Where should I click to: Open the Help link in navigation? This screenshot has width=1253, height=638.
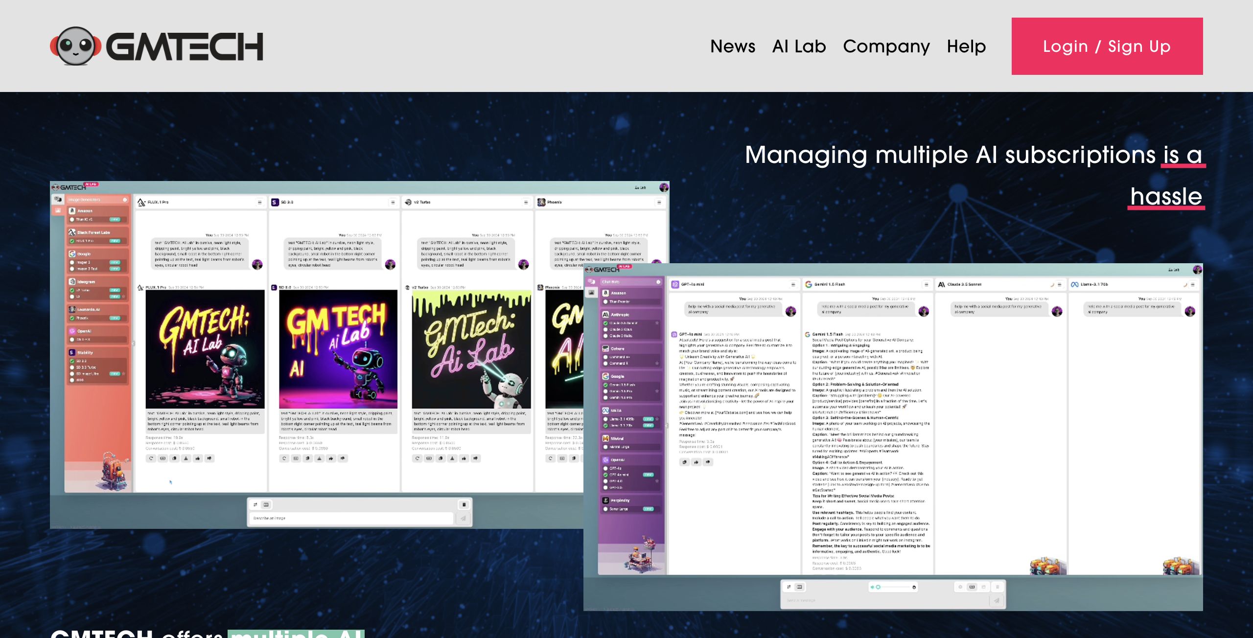click(x=966, y=46)
